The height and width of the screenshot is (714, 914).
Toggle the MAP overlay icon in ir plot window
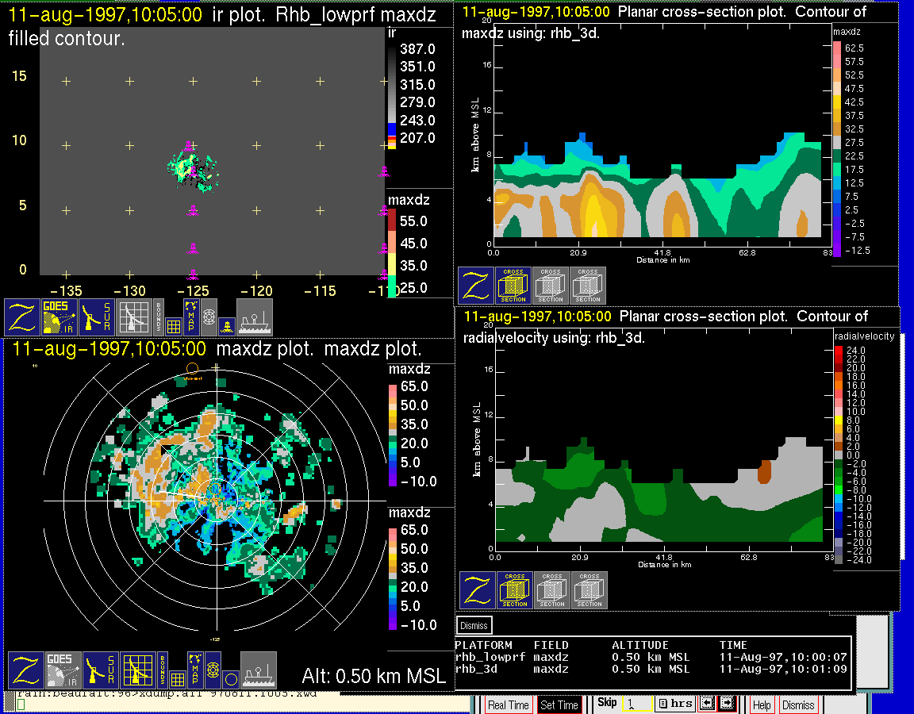(191, 317)
